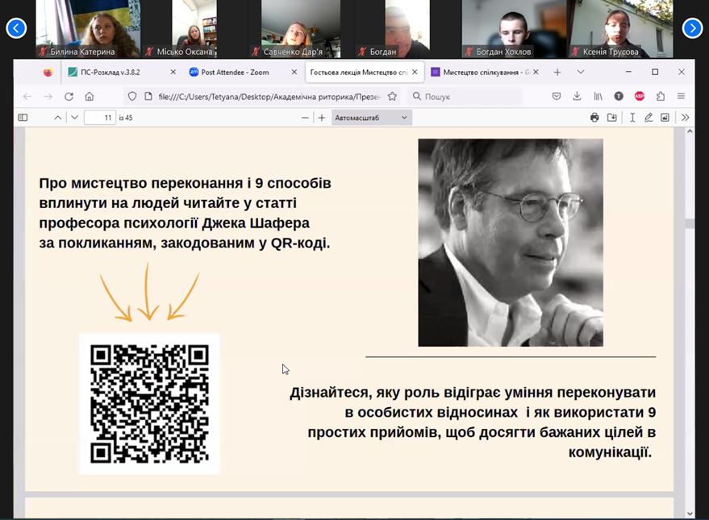The height and width of the screenshot is (520, 709).
Task: Click the Пошук search field
Action: (465, 96)
